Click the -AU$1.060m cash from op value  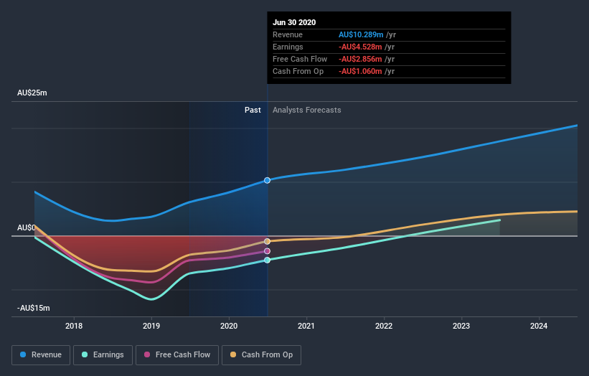(360, 71)
